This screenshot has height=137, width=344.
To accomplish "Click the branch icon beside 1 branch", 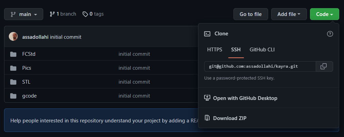I will [x=52, y=14].
